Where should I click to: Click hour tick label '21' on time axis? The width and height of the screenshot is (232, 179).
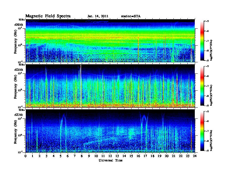pyautogui.click(x=173, y=156)
